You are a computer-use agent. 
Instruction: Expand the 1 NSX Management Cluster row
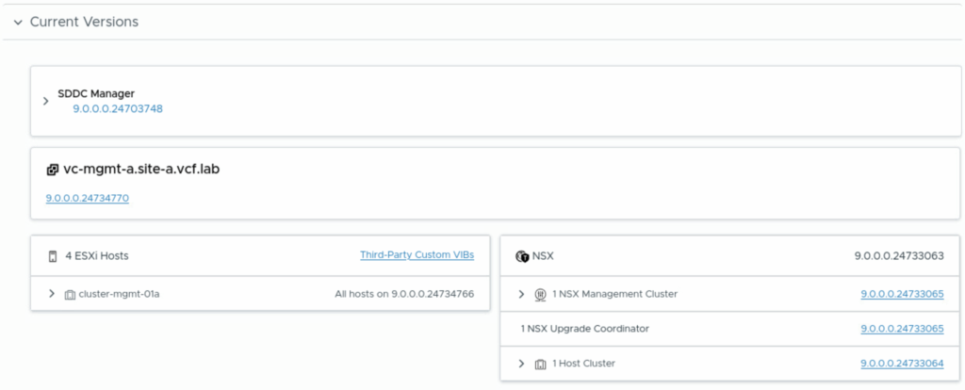(x=521, y=294)
